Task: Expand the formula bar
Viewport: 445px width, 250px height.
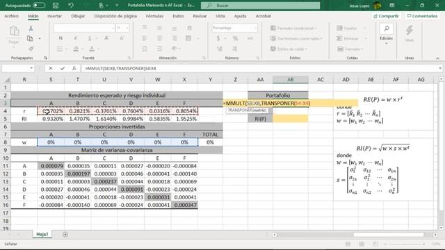Action: (440, 68)
